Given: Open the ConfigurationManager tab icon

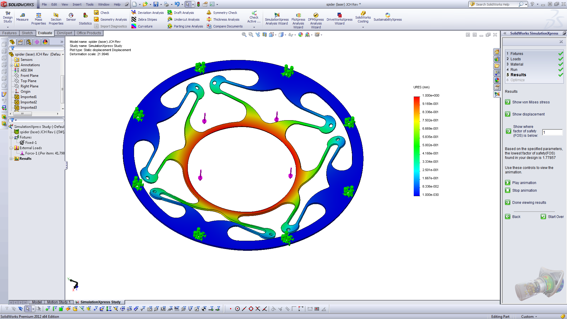Looking at the screenshot, I should pyautogui.click(x=29, y=42).
